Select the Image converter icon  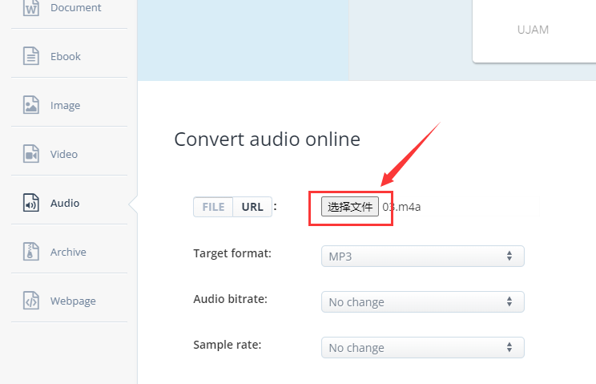click(x=31, y=105)
